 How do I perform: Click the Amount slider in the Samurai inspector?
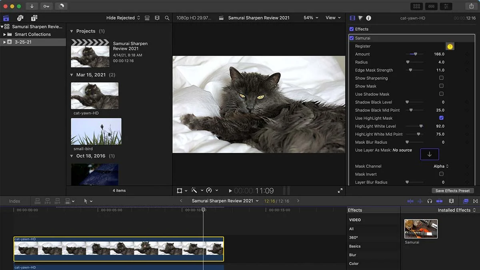415,54
